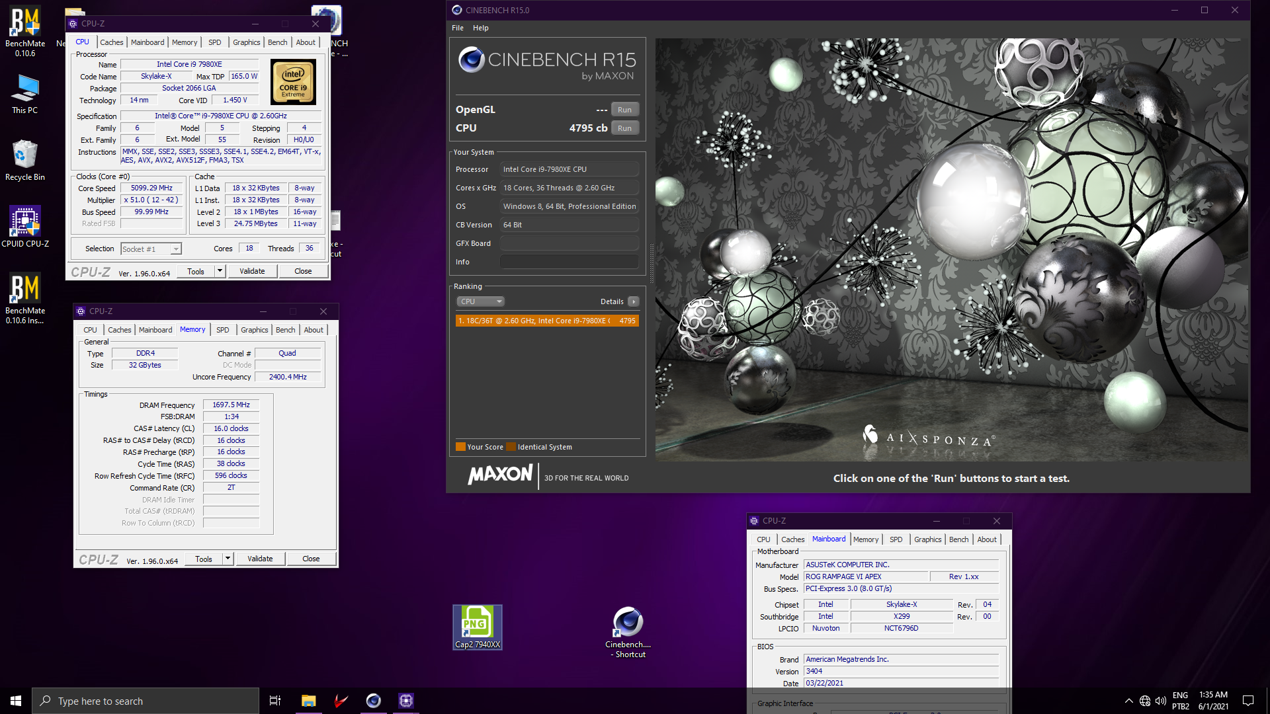Click the ROG RAMPAGE VI APEX model field
The height and width of the screenshot is (714, 1270).
[866, 577]
